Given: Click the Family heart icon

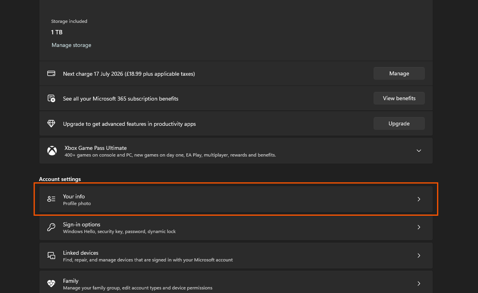Looking at the screenshot, I should point(51,284).
